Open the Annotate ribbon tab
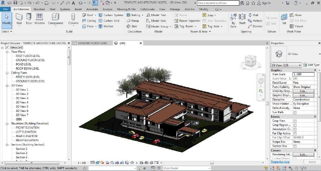Screen dimensions: 321x171 (x=92, y=9)
